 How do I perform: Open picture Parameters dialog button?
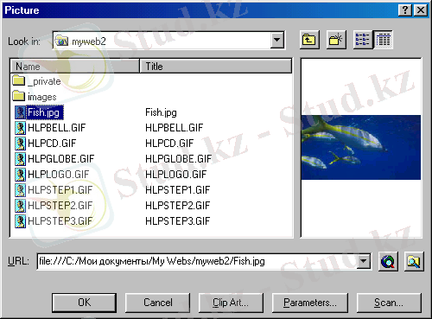click(x=310, y=303)
